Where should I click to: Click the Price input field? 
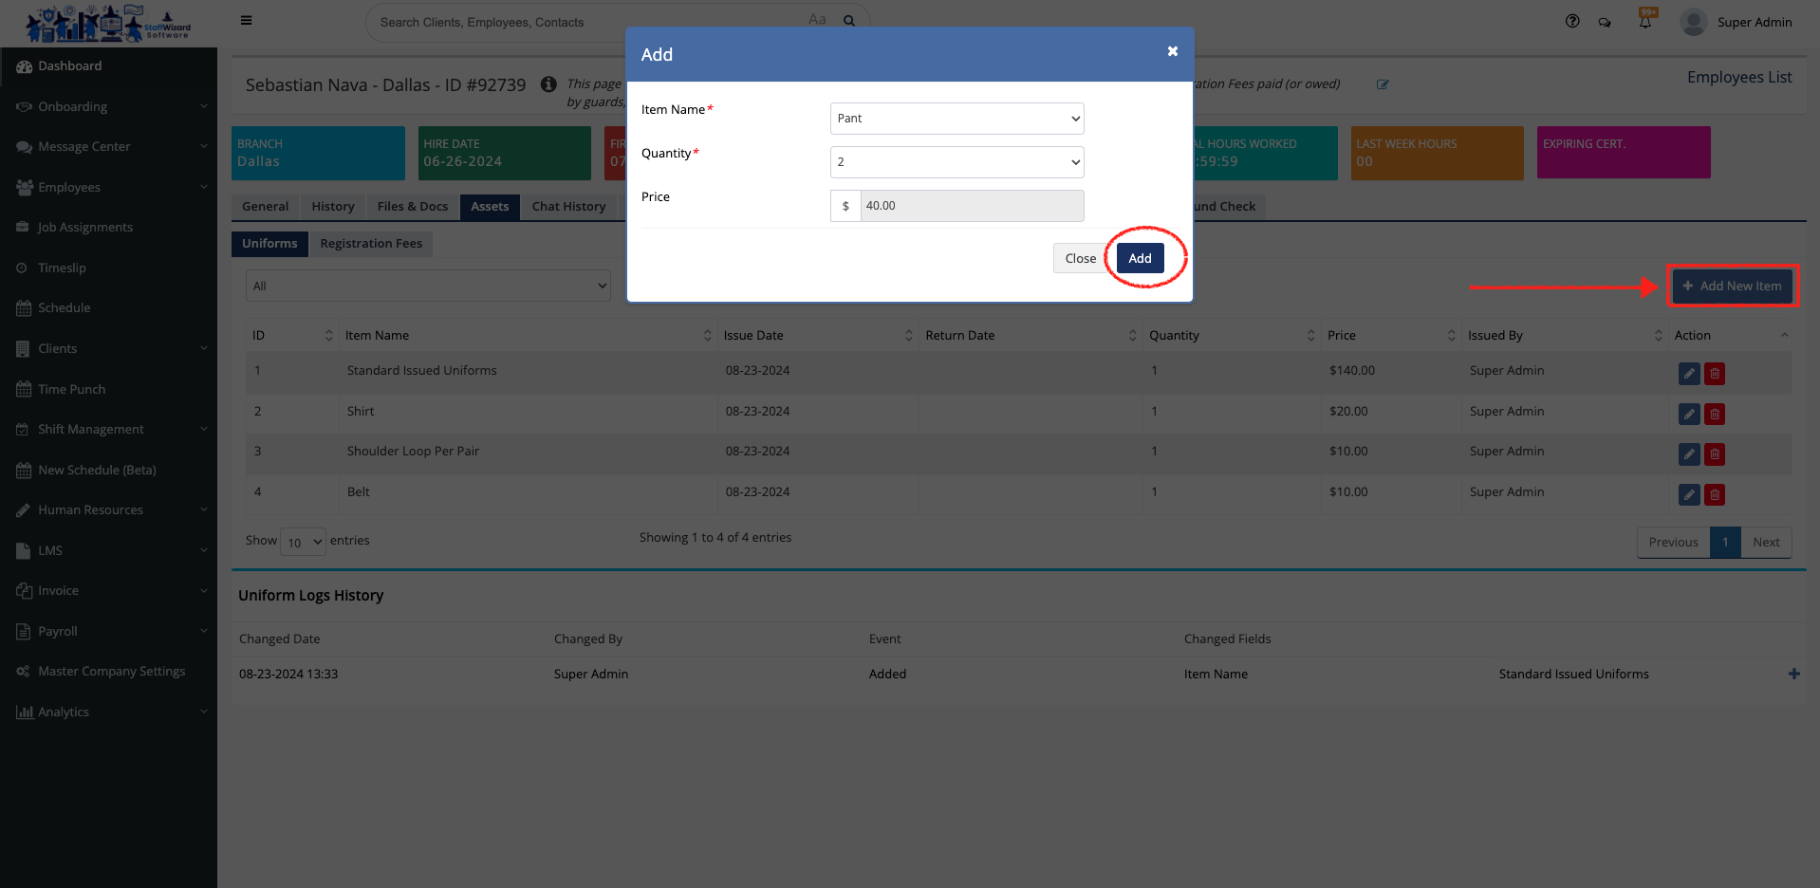point(971,206)
